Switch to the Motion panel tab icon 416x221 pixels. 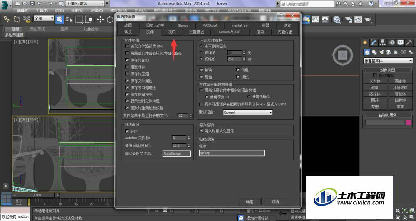pos(391,42)
